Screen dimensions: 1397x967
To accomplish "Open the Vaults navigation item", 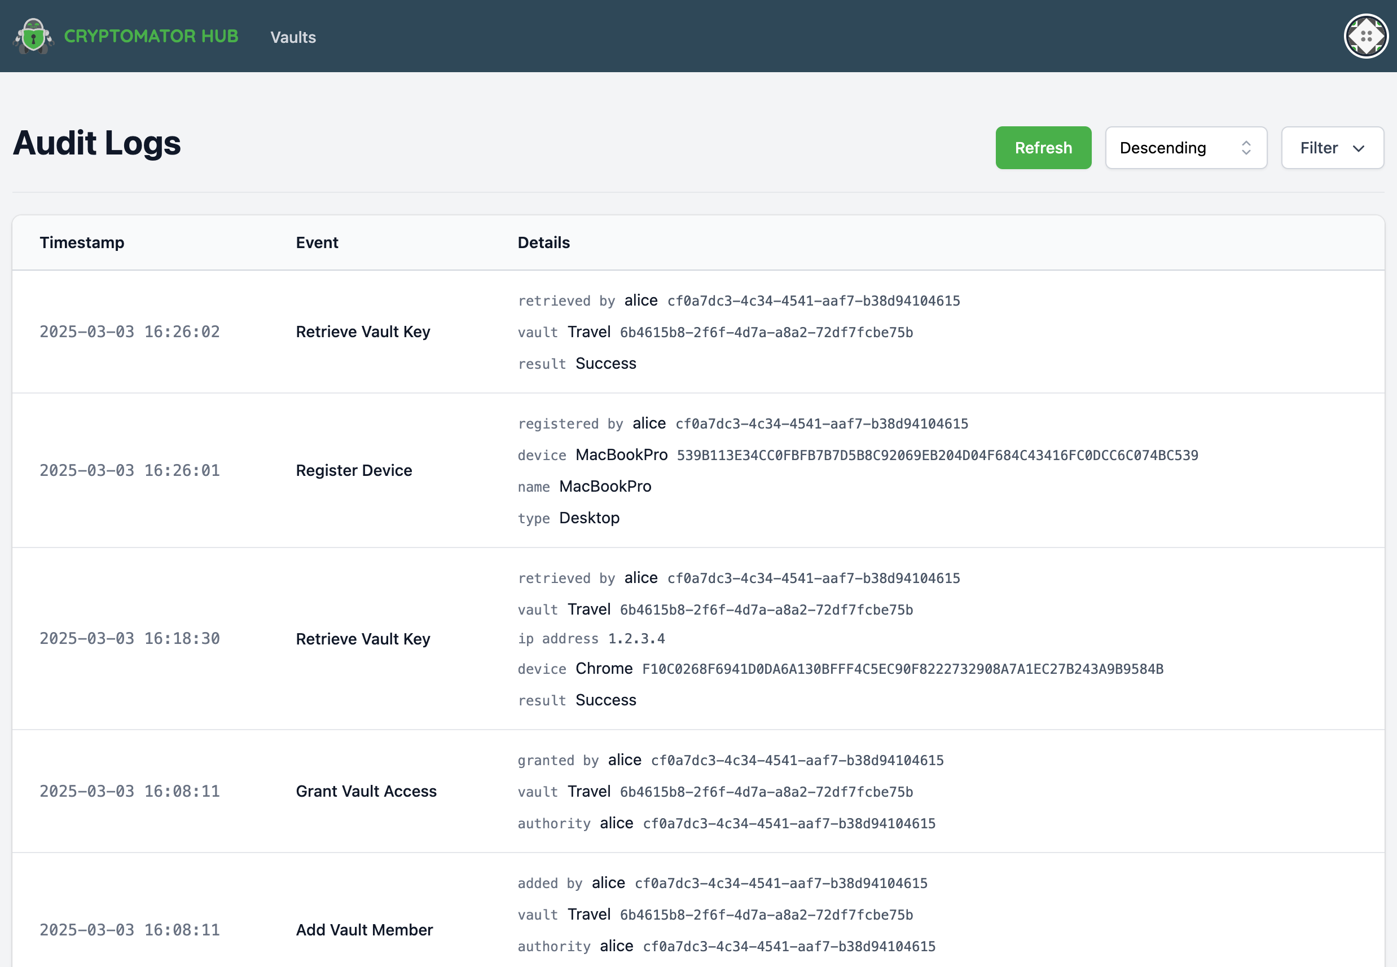I will 293,37.
